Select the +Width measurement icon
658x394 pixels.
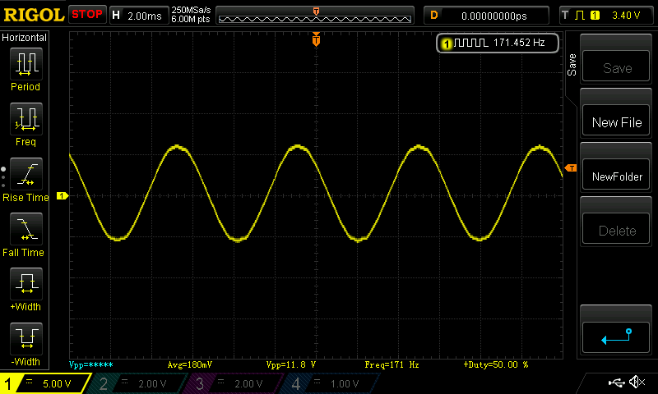[25, 284]
